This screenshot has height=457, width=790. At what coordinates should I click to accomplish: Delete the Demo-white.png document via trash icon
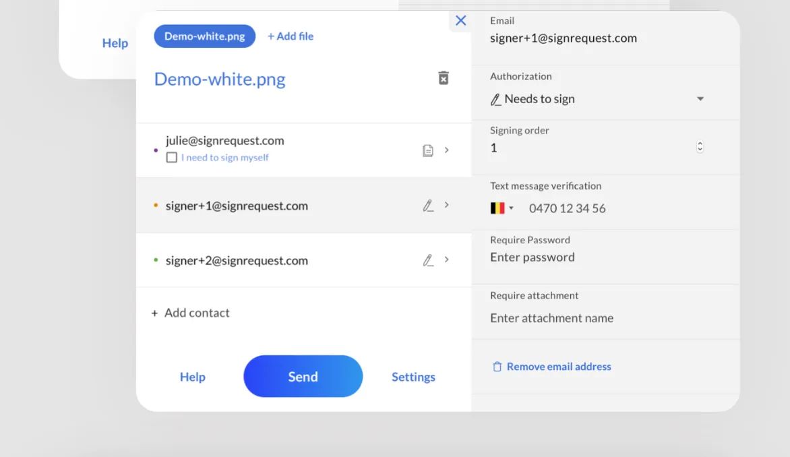point(444,78)
